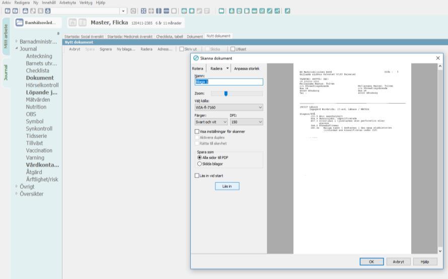Click the blue folder icon beside Barnhälsovård
Screen dimensions: 448x279
pyautogui.click(x=19, y=23)
